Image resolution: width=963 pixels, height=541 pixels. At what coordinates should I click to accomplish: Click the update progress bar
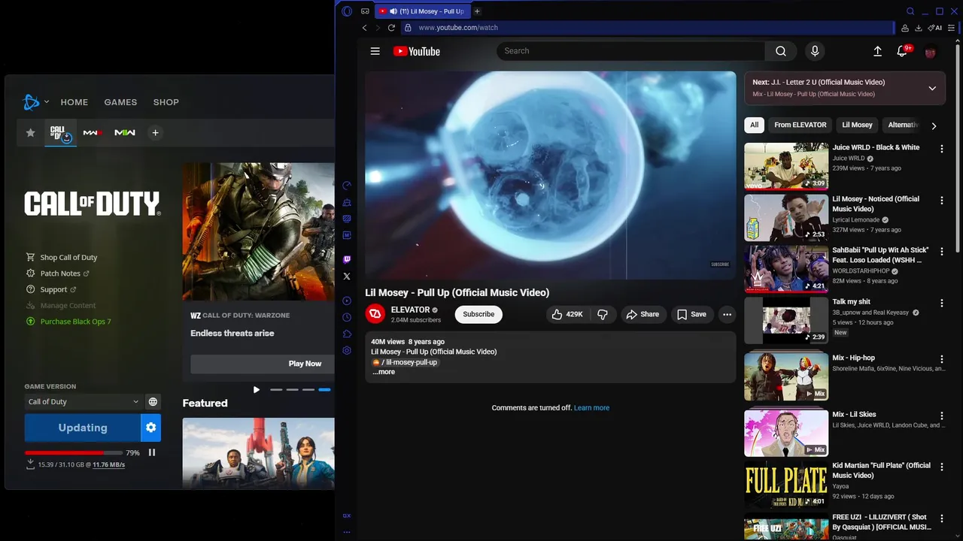pos(74,453)
